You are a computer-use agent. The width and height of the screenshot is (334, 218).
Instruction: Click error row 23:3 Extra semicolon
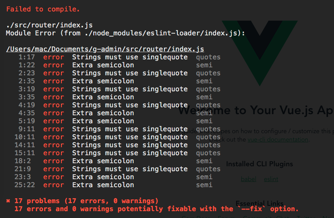[x=113, y=177]
